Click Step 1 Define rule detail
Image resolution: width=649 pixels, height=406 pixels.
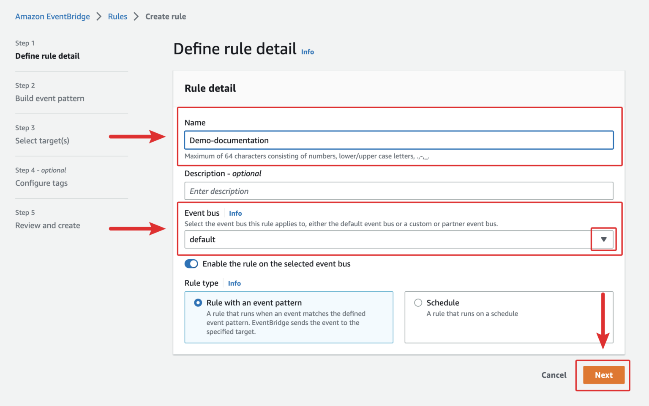click(x=47, y=56)
